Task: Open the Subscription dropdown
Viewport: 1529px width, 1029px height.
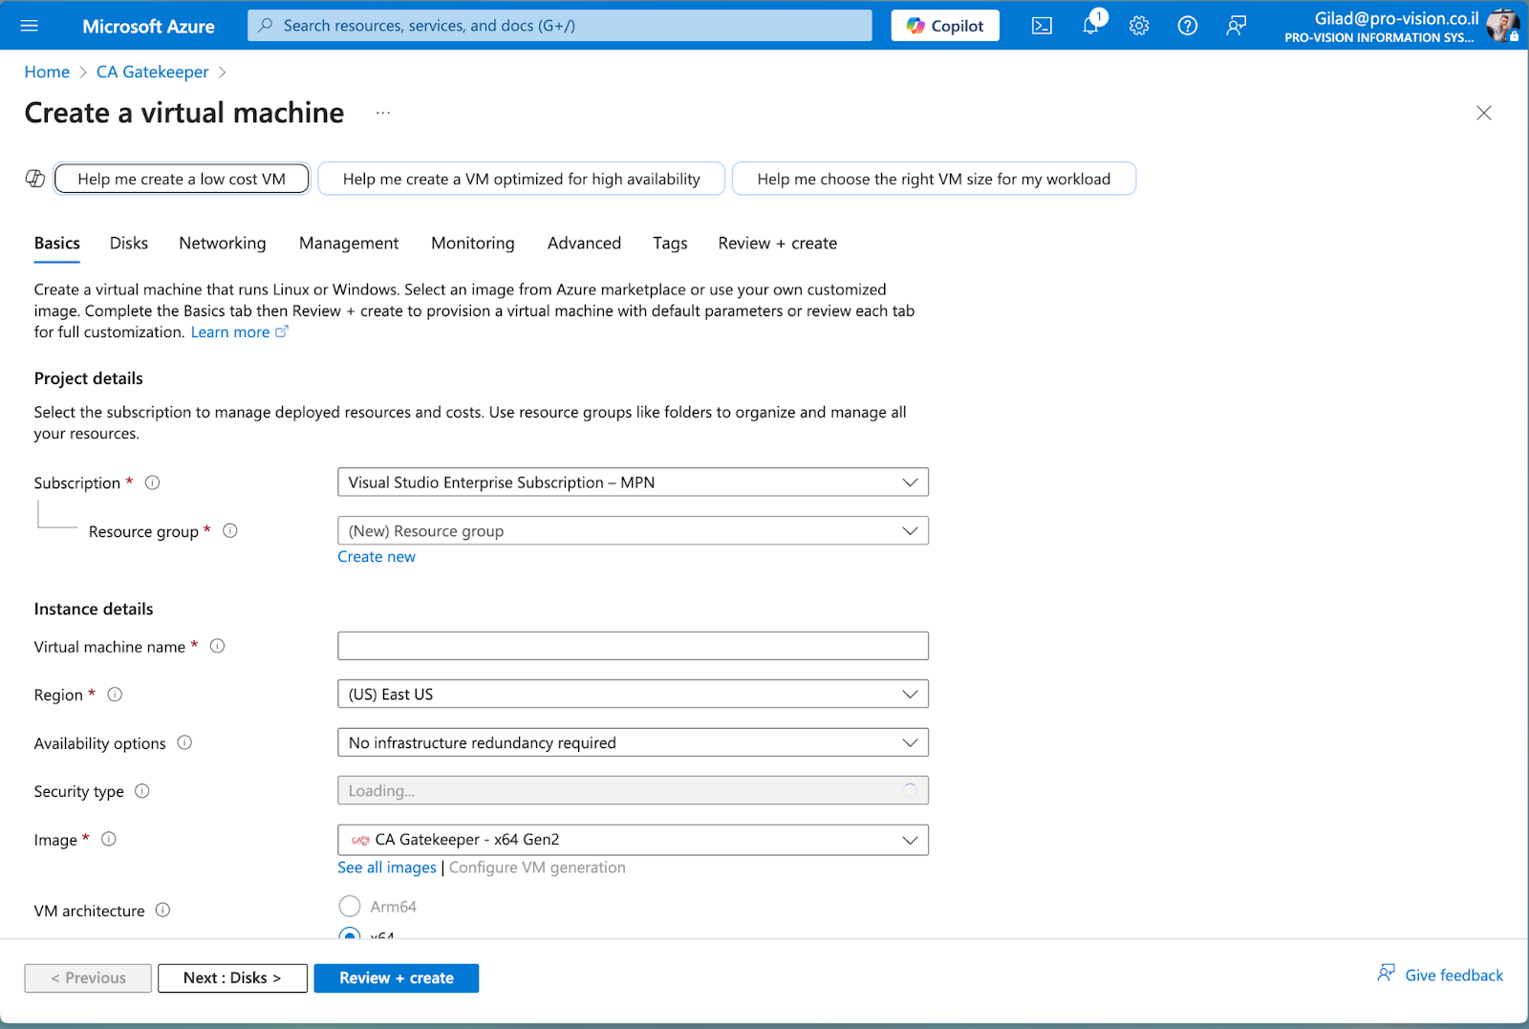Action: tap(633, 482)
